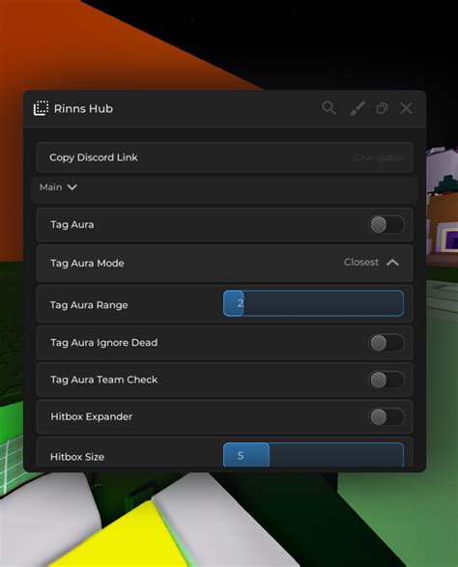The width and height of the screenshot is (458, 567).
Task: Click the Rinns Hub title text
Action: (x=83, y=108)
